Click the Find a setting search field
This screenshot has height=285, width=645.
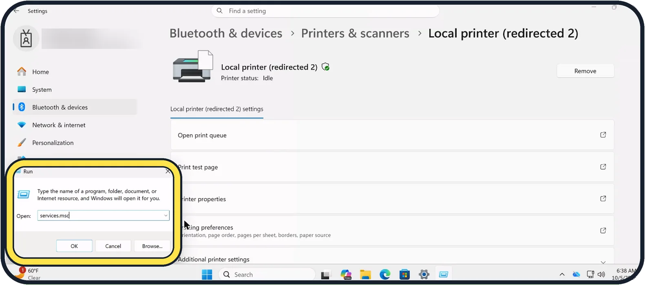coord(325,11)
